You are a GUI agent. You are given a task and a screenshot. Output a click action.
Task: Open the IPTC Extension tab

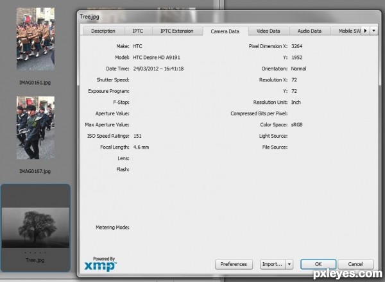[177, 31]
